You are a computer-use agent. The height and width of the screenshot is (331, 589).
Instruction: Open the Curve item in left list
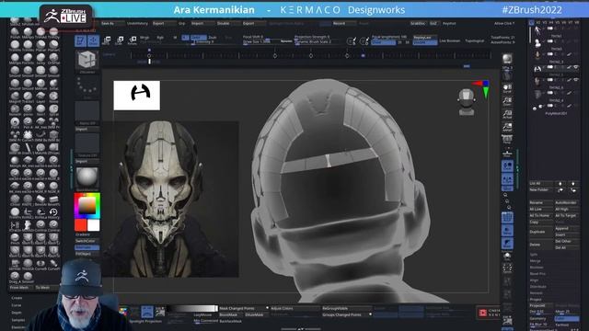pos(17,305)
